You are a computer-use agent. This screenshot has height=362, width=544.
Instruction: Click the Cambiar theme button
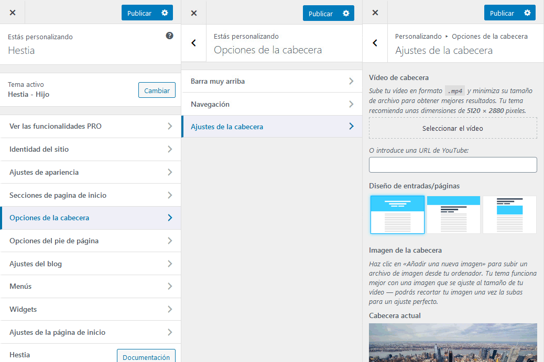tap(157, 90)
